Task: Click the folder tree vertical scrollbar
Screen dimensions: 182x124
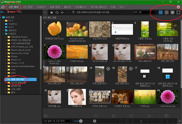Action: pos(41,43)
